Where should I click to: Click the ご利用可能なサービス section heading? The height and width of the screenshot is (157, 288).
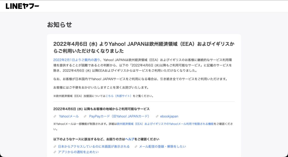[x=101, y=109]
